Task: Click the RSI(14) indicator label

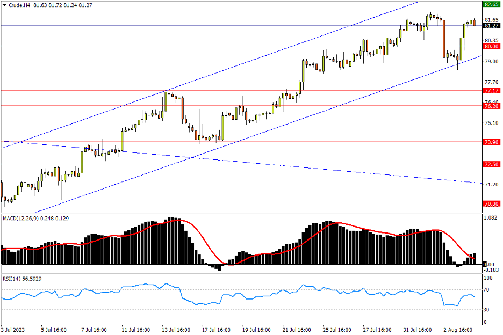Action: 15,279
